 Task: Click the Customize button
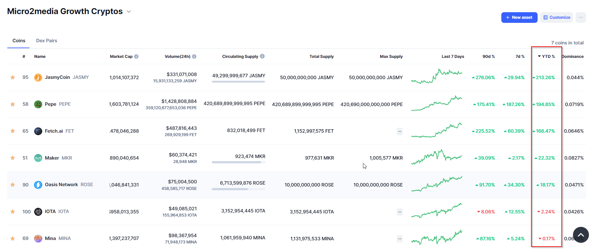556,18
